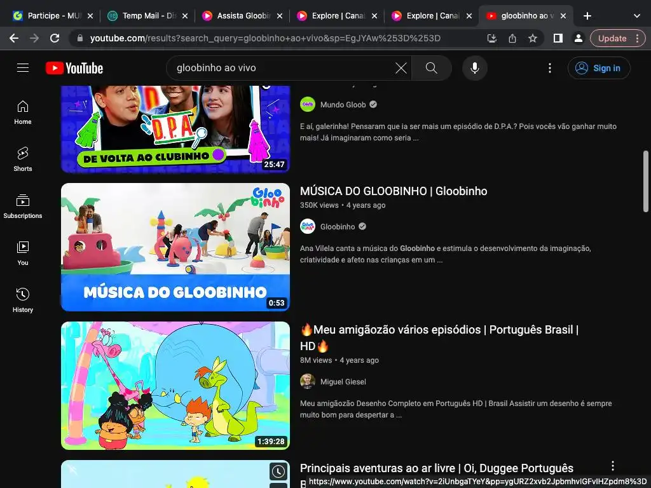Switch to the first Explore | Canal tab
This screenshot has height=488, width=651.
[338, 16]
